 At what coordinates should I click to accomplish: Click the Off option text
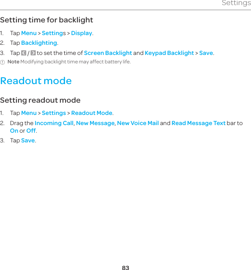pos(31,131)
